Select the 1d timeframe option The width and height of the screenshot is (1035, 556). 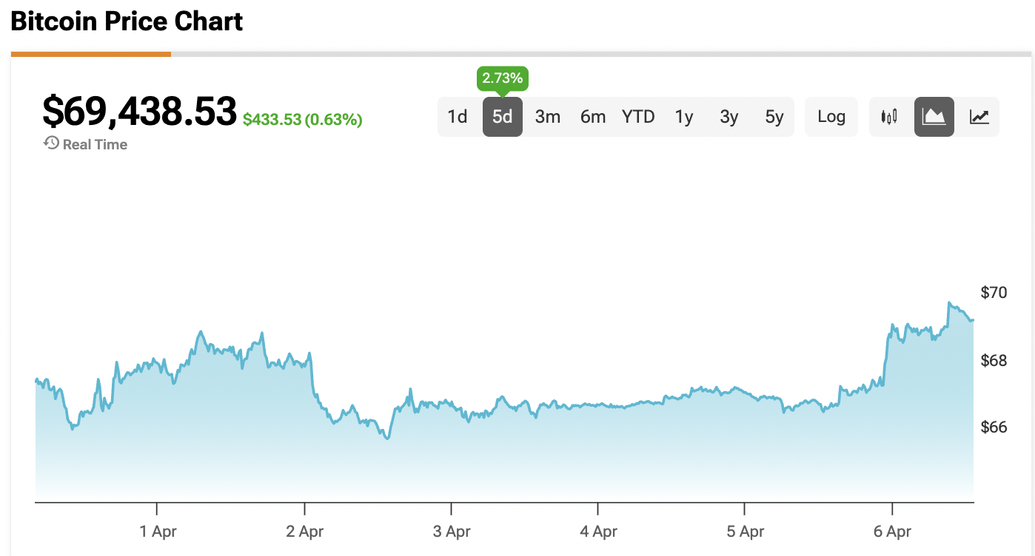[x=458, y=116]
